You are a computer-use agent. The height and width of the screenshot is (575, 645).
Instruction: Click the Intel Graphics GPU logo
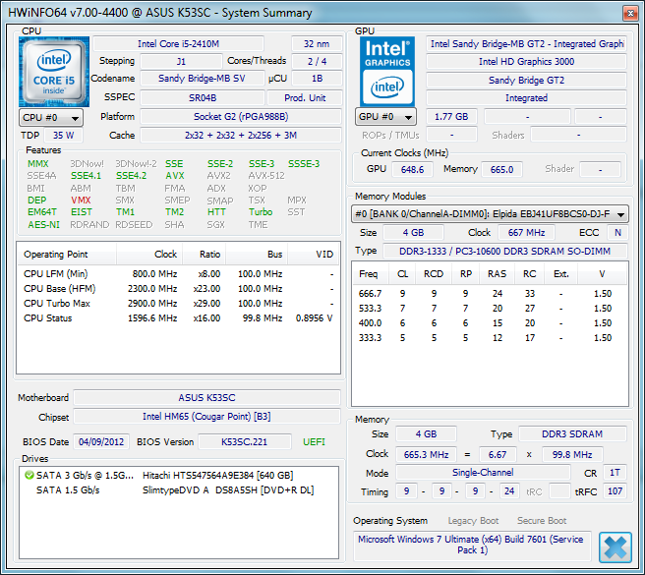point(387,72)
